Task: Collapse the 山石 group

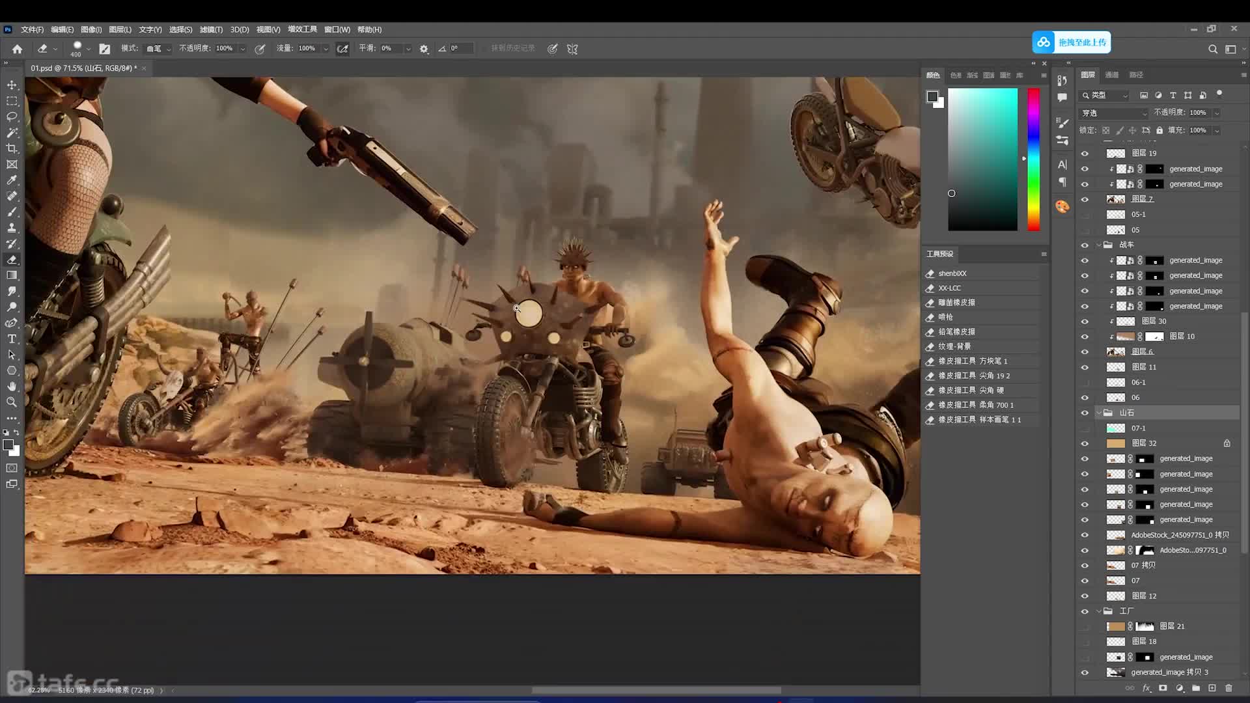Action: coord(1099,413)
